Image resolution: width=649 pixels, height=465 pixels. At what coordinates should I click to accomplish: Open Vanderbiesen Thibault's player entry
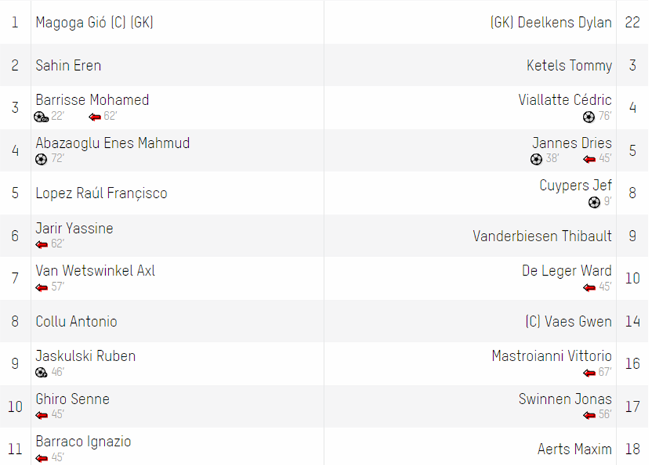click(x=542, y=236)
